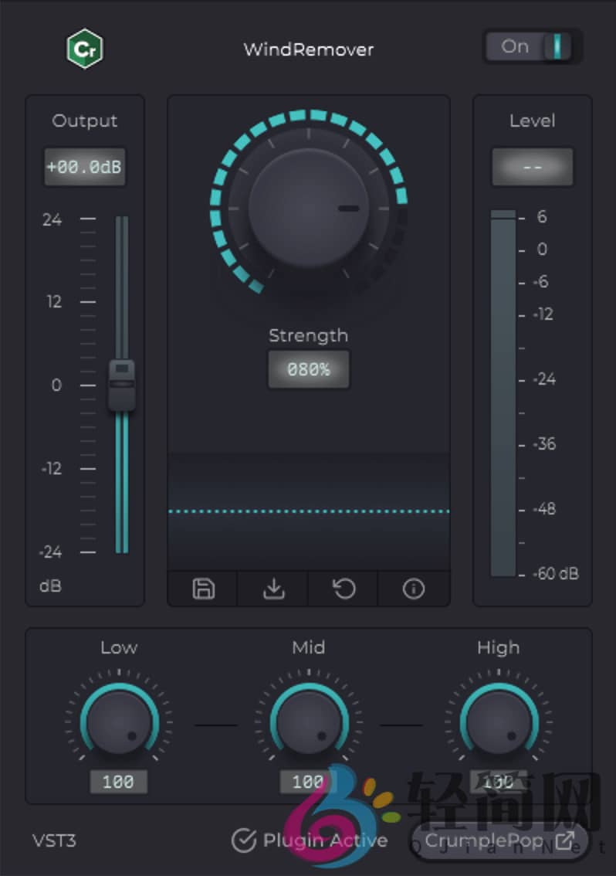
Task: Click the Output +00.0dB value field
Action: pyautogui.click(x=84, y=167)
